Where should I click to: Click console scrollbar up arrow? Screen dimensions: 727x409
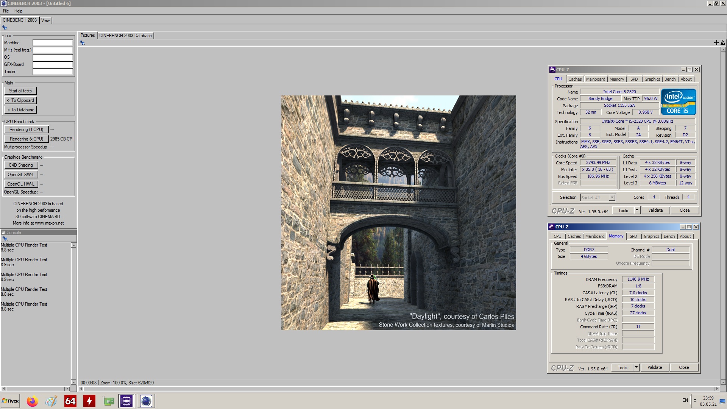[x=73, y=245]
